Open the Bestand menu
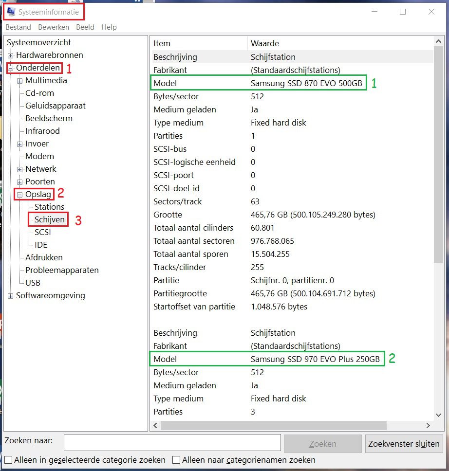The height and width of the screenshot is (471, 449). 19,27
